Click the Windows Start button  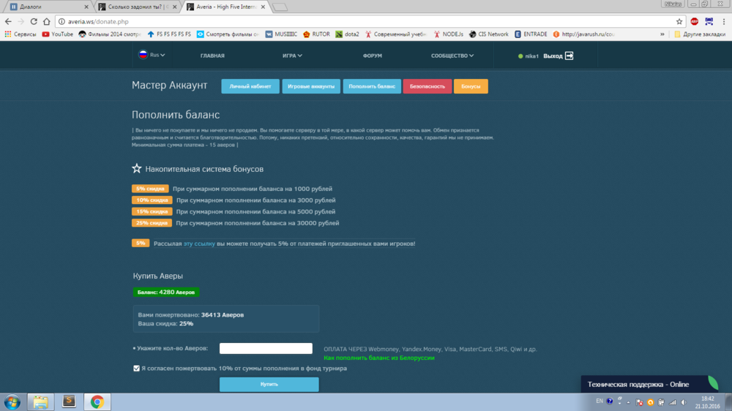pyautogui.click(x=12, y=401)
